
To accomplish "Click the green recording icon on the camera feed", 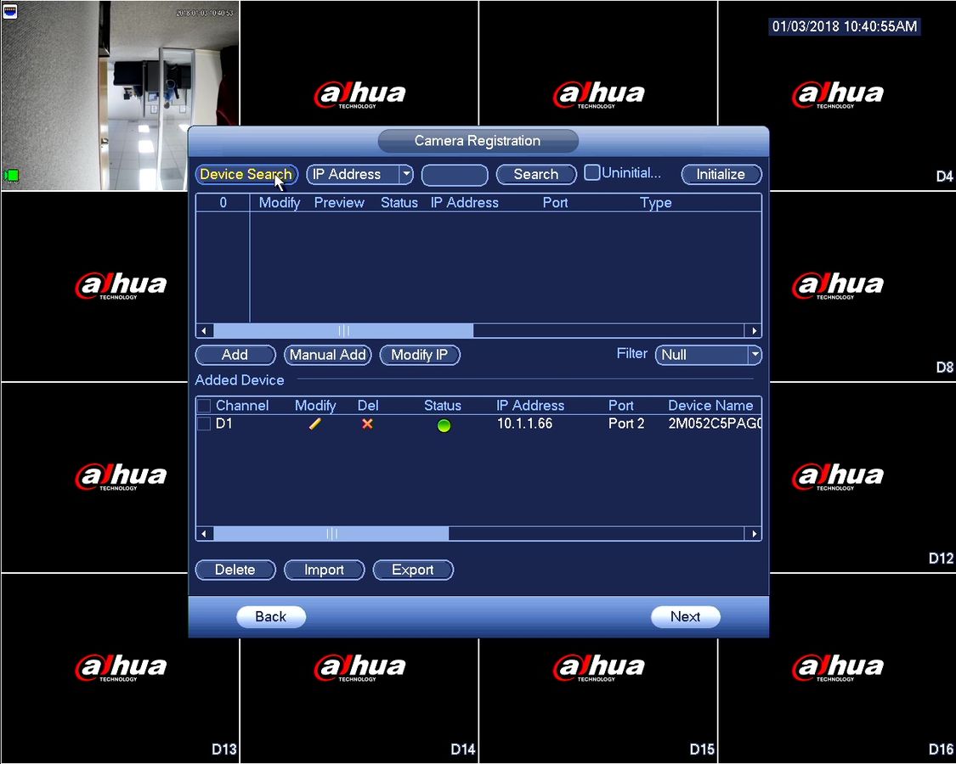I will click(11, 176).
